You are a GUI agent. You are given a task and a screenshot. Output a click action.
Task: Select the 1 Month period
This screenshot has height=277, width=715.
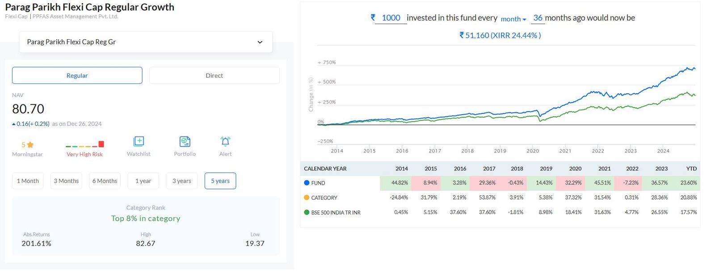[x=28, y=181]
